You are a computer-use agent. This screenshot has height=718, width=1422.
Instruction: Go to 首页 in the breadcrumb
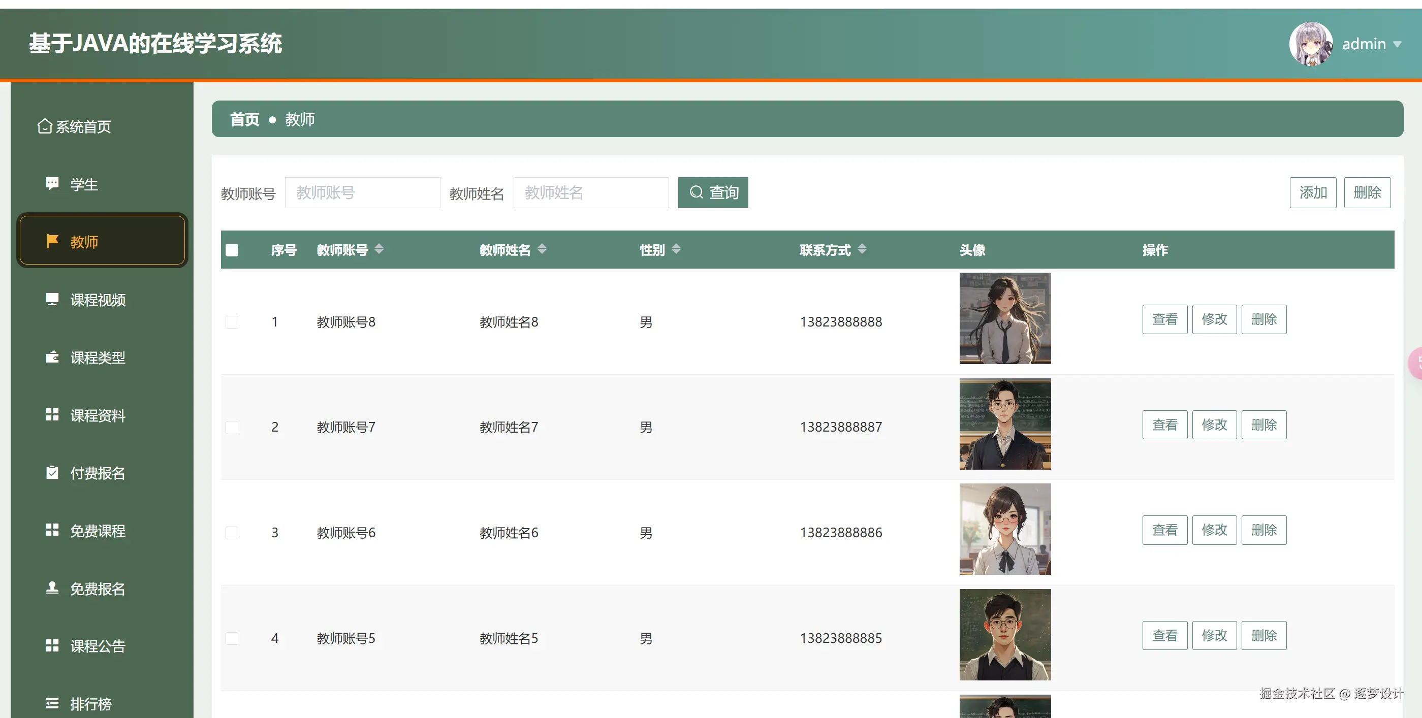point(244,119)
